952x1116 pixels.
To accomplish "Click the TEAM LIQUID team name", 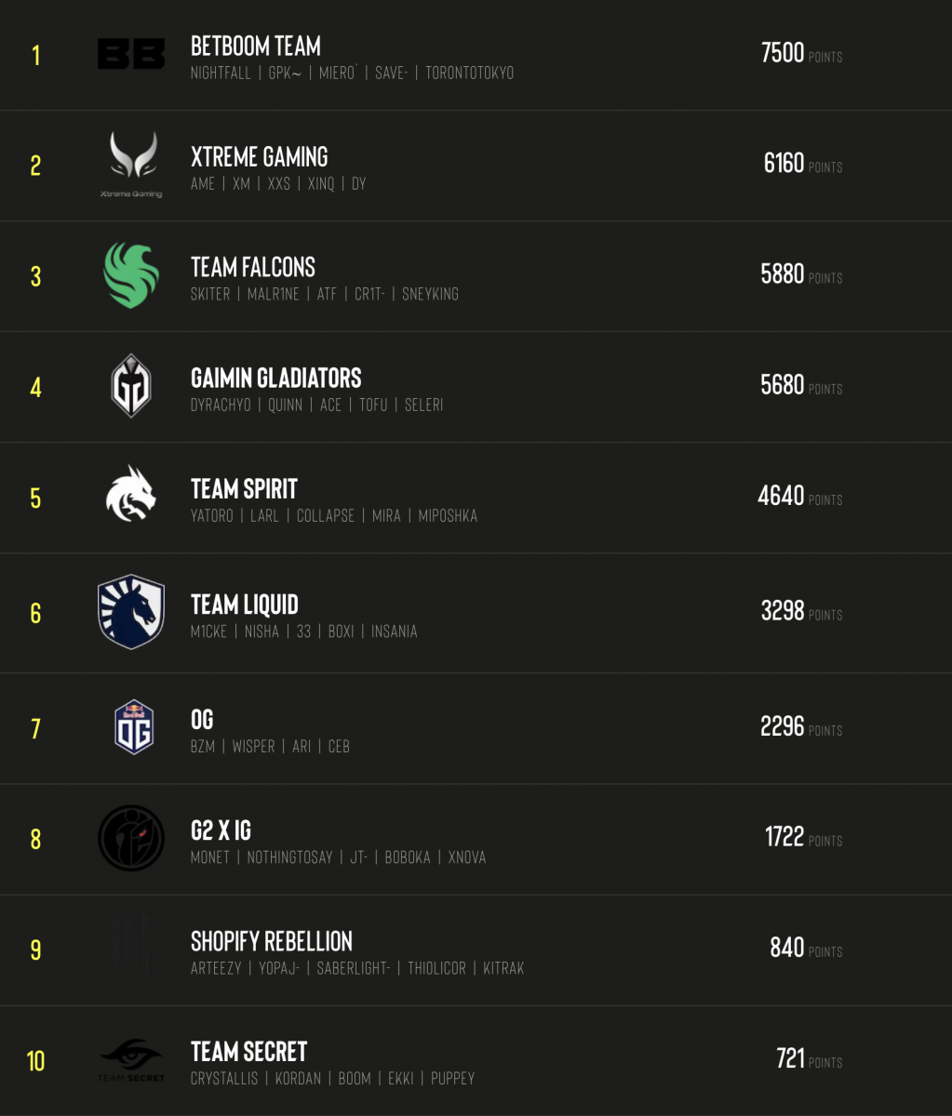I will coord(244,605).
